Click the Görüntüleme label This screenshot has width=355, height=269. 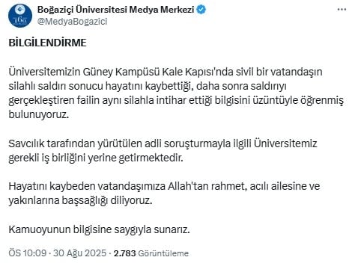[x=163, y=253]
